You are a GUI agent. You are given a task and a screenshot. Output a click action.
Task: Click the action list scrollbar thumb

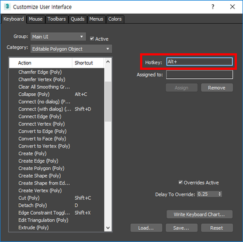point(108,101)
